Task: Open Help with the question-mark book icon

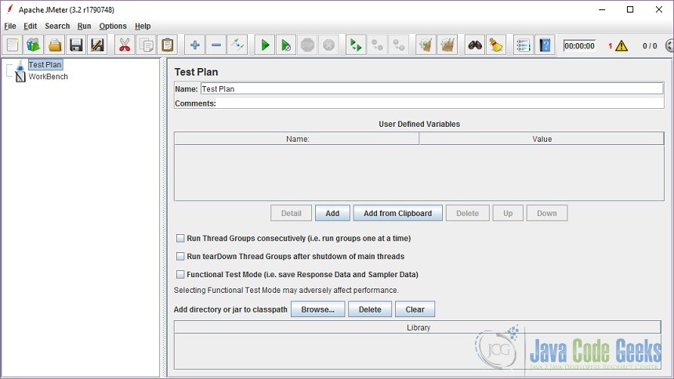Action: (x=545, y=45)
